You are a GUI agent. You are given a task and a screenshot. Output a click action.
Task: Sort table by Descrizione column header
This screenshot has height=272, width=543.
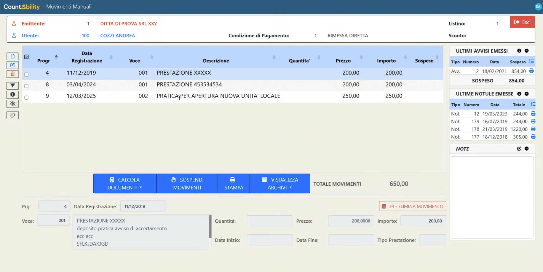(x=216, y=61)
